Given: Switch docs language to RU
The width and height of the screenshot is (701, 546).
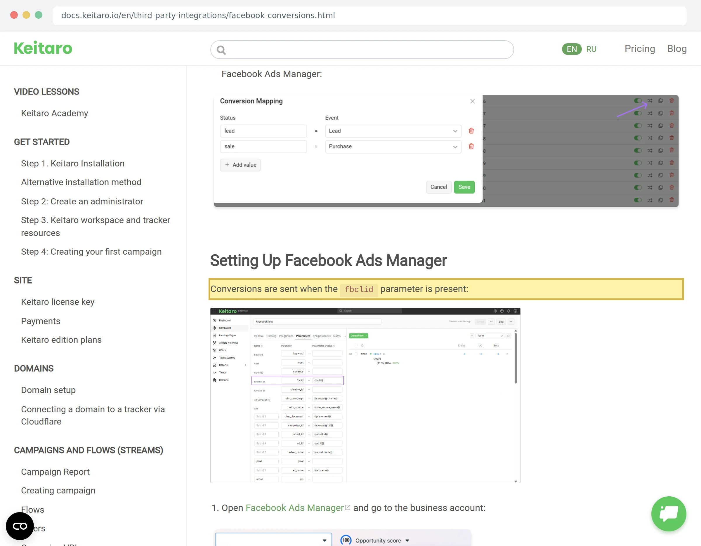Looking at the screenshot, I should [x=591, y=49].
